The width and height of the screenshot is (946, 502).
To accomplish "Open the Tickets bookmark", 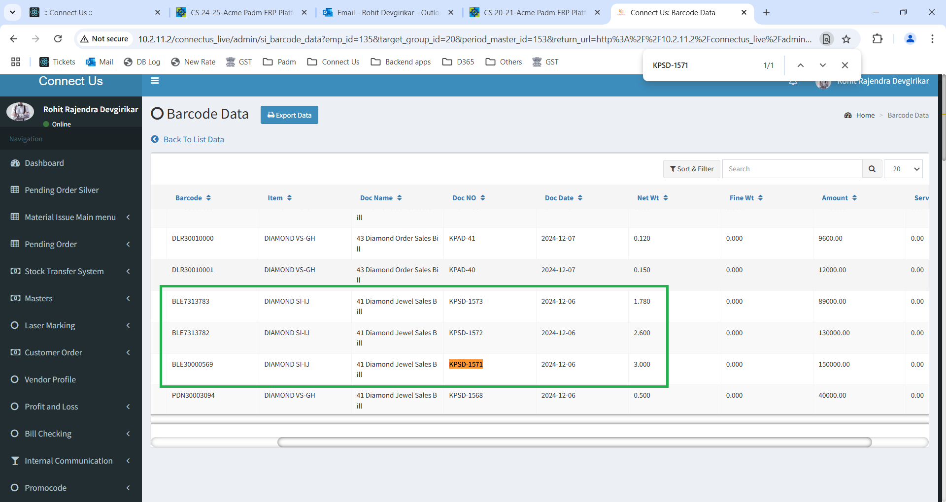I will tap(57, 62).
